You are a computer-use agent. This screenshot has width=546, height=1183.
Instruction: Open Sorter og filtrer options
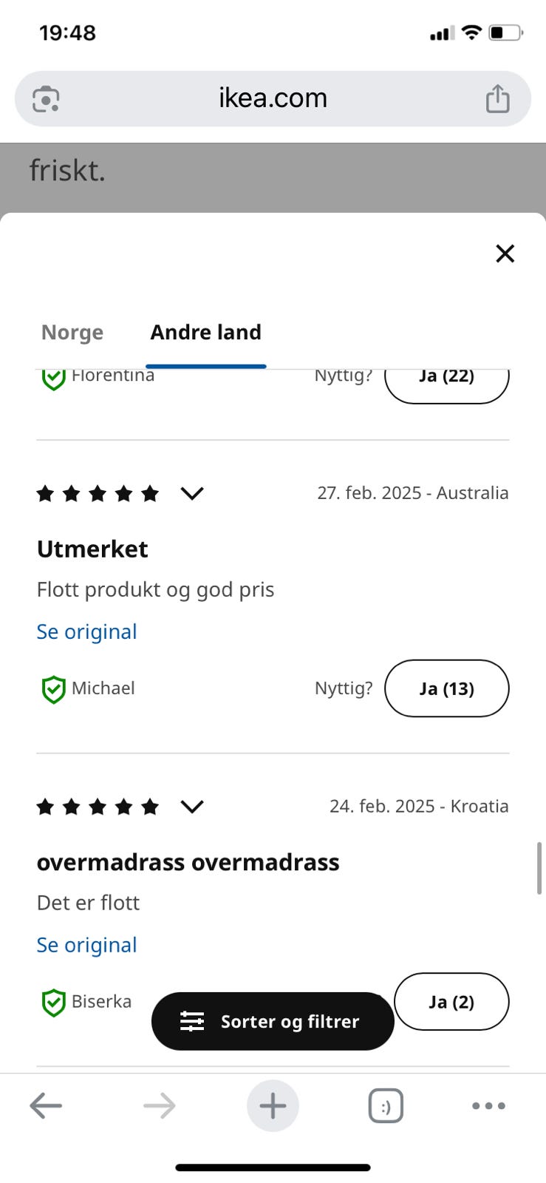tap(273, 1021)
